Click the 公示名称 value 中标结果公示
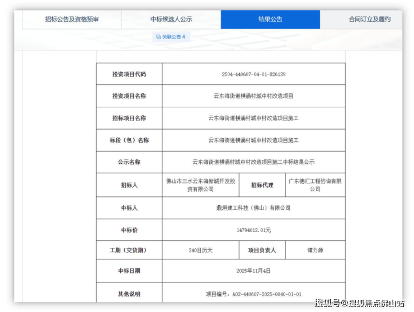414x312 pixels. (253, 162)
